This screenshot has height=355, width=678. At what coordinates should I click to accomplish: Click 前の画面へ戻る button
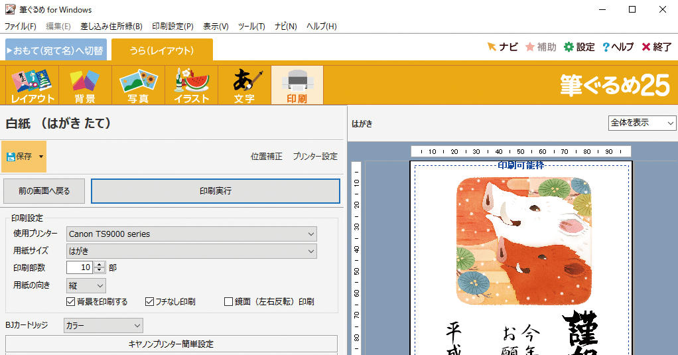point(44,190)
